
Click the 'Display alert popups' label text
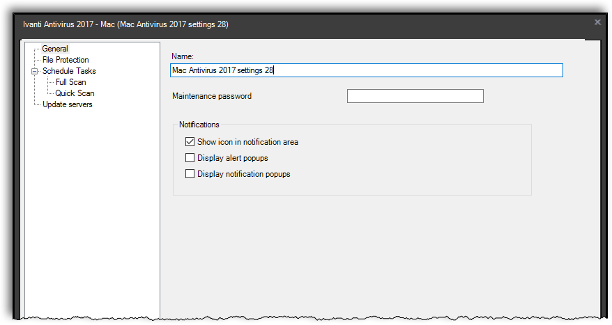232,158
